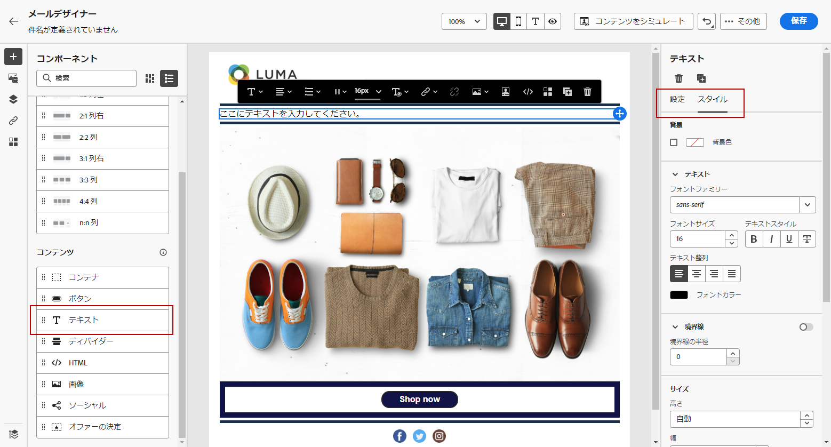This screenshot has height=447, width=831.
Task: Switch to plain text view
Action: click(x=536, y=21)
